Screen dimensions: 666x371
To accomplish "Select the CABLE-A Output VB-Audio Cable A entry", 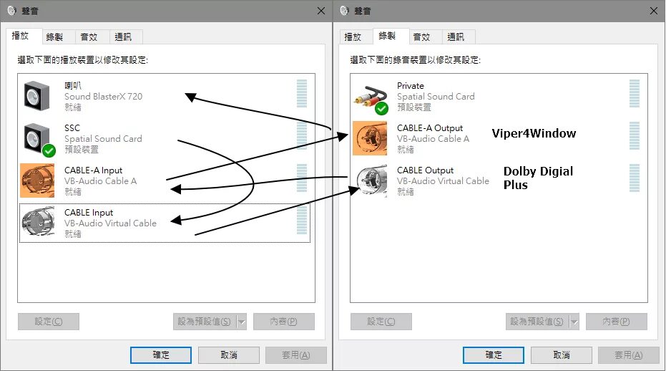I will pos(499,138).
